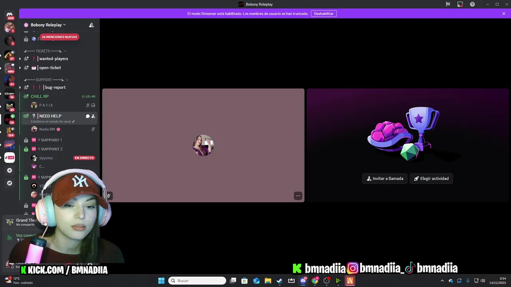Screen dimensions: 511x287
Task: Close the streamer mode banner
Action: pos(504,14)
